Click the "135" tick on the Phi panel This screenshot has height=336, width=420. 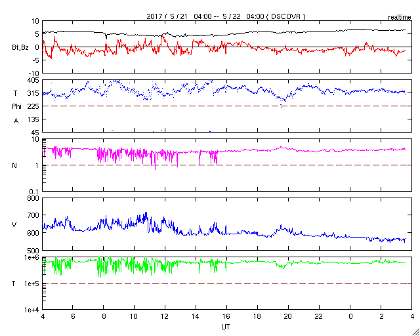click(33, 119)
